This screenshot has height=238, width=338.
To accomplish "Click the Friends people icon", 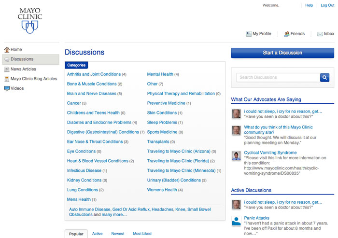I will click(x=287, y=34).
